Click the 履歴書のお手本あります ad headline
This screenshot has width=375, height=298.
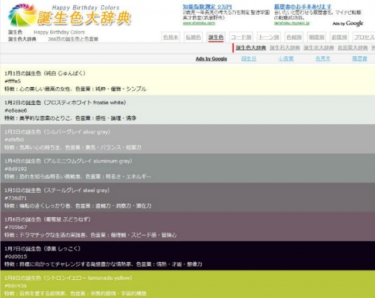click(x=302, y=6)
